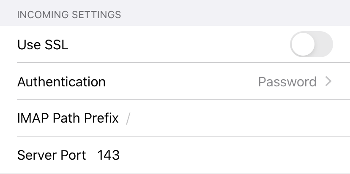Image resolution: width=350 pixels, height=174 pixels.
Task: Change authentication method from Password
Action: tap(287, 82)
